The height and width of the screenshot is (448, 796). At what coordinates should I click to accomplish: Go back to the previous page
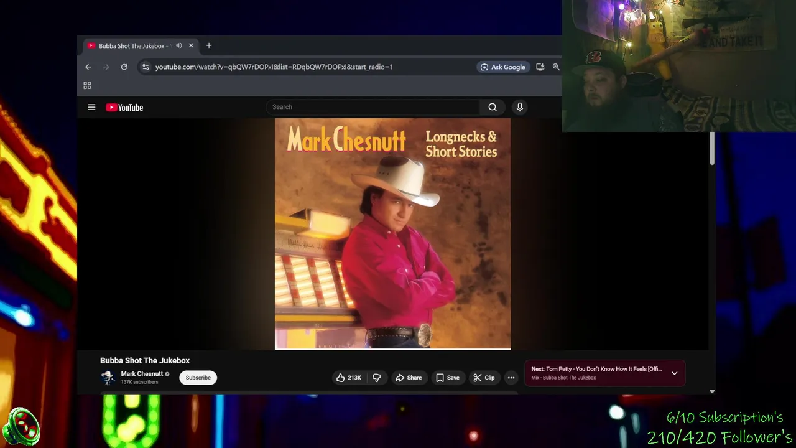88,67
